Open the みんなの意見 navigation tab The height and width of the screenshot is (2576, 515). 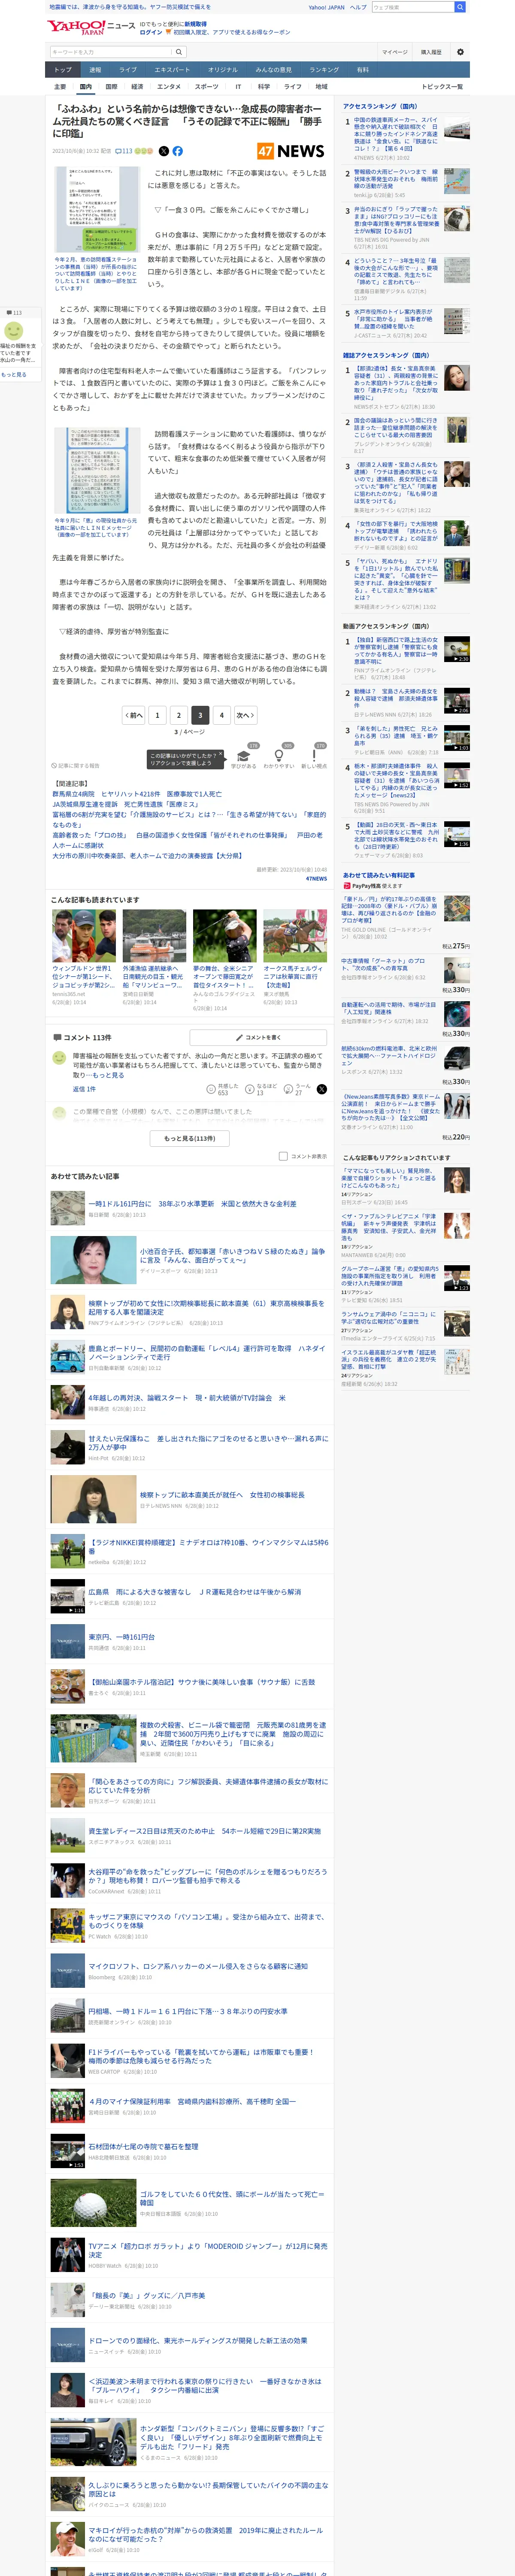(273, 70)
